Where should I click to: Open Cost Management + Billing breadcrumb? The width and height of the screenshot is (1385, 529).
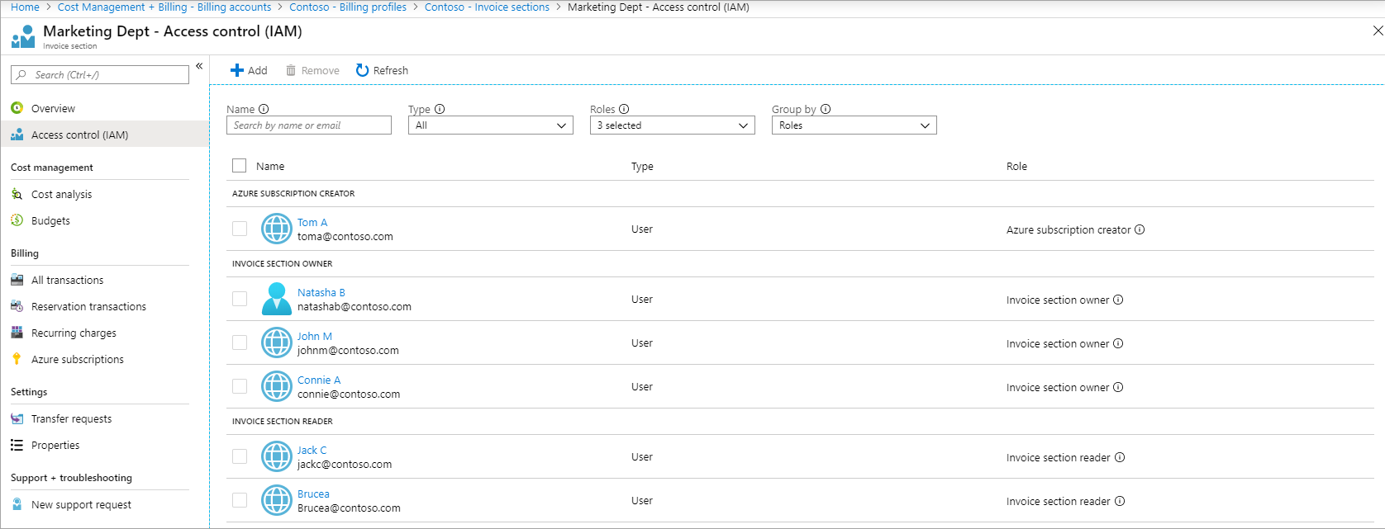point(164,7)
